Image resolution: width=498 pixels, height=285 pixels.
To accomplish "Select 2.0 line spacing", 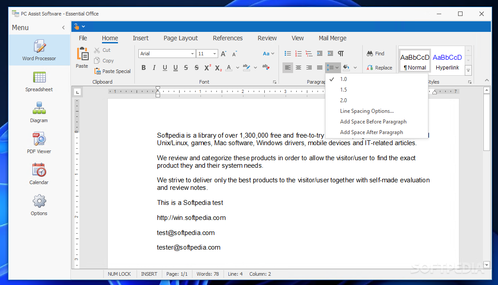I will click(376, 100).
